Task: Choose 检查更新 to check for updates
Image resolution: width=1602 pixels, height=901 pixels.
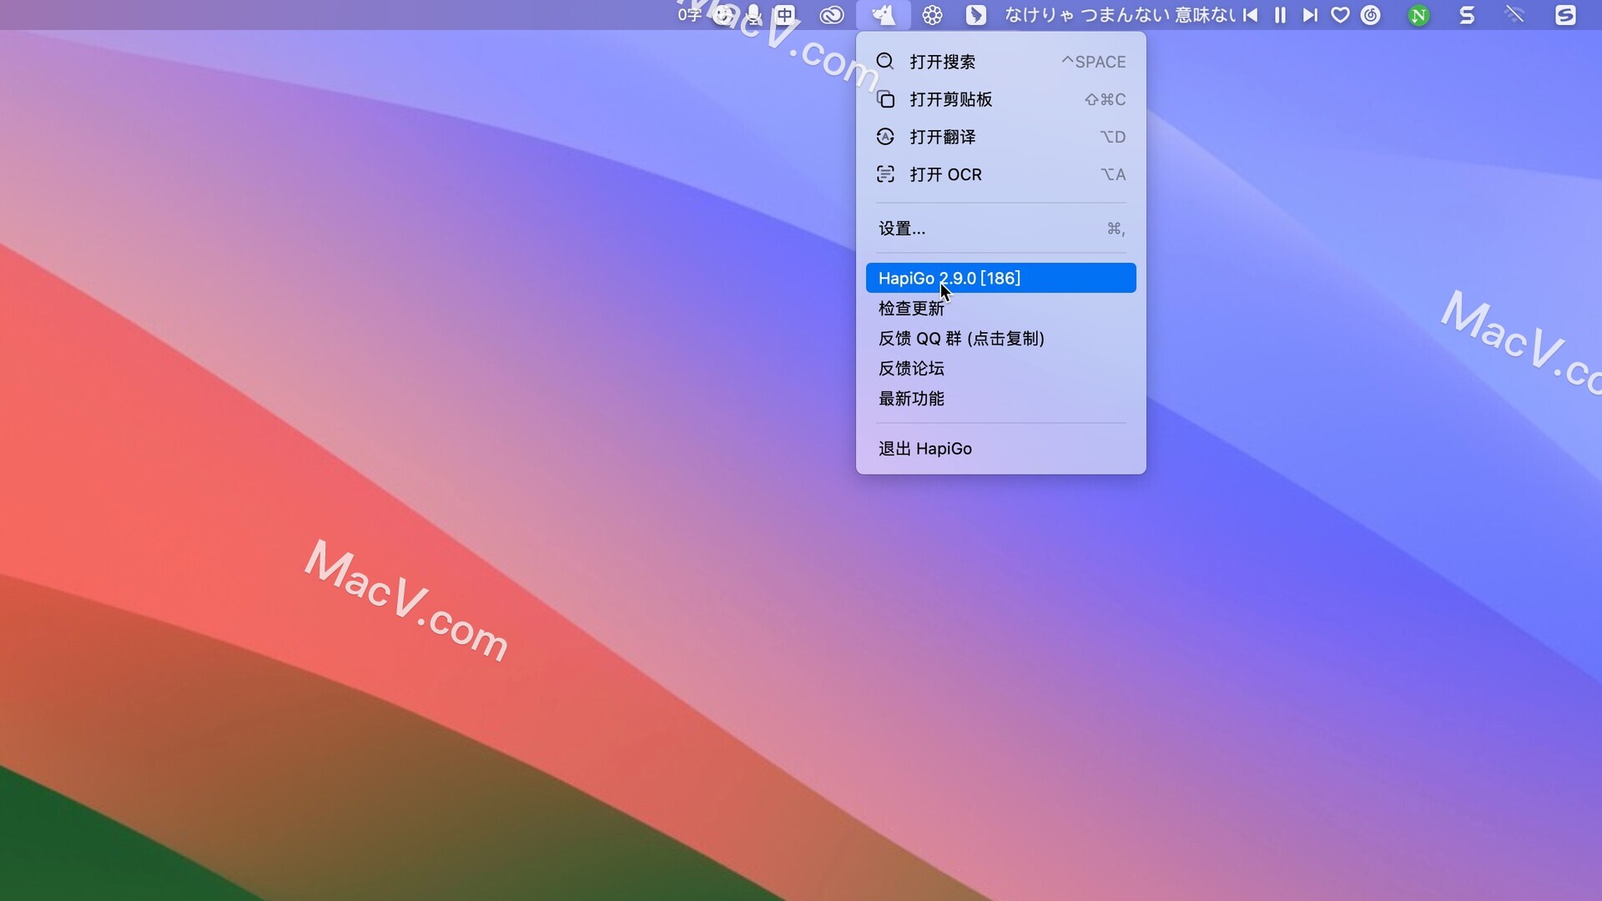Action: pyautogui.click(x=1000, y=308)
